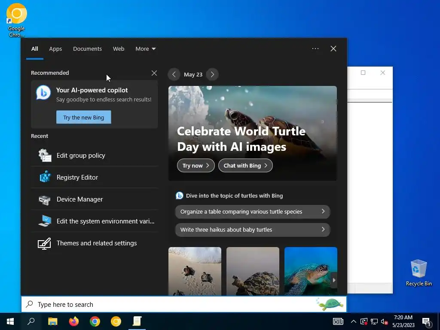Click the turtle icon in the search box
The height and width of the screenshot is (330, 440).
(x=330, y=304)
